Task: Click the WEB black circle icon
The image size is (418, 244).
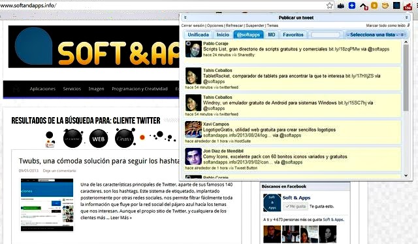Action: [x=99, y=139]
